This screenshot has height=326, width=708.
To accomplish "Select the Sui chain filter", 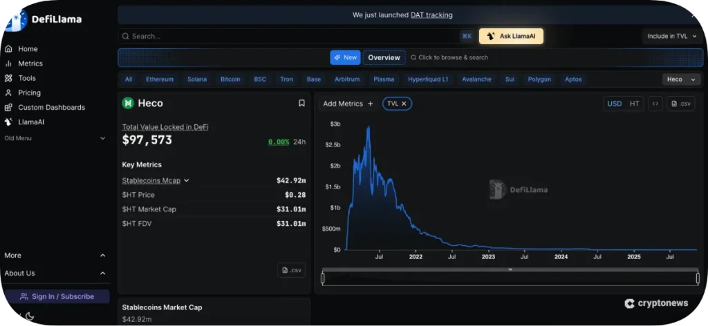I will [x=510, y=79].
